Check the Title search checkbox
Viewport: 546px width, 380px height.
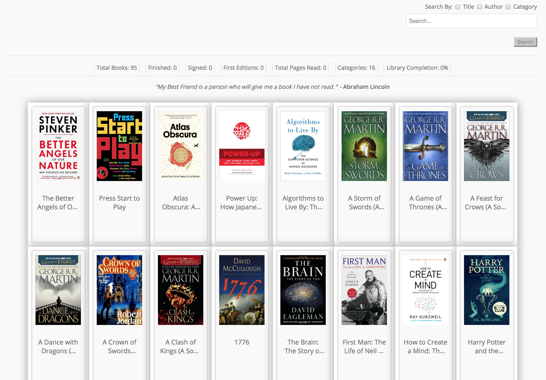click(x=458, y=7)
